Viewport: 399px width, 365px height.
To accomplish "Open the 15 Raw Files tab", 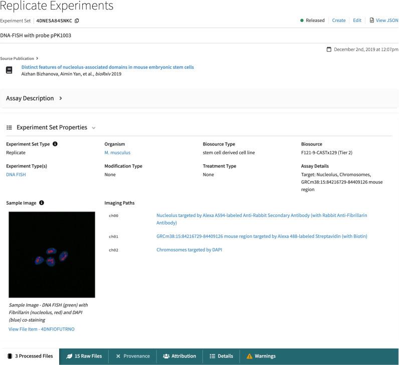I will tap(84, 356).
